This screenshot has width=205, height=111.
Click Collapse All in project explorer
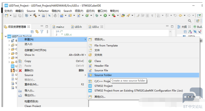(x=32, y=32)
